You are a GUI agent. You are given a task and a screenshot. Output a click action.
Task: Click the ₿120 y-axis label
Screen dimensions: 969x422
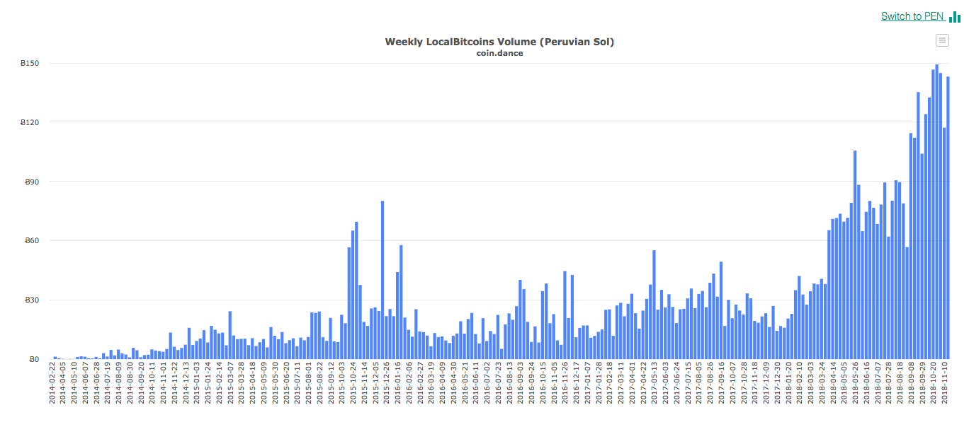[30, 123]
